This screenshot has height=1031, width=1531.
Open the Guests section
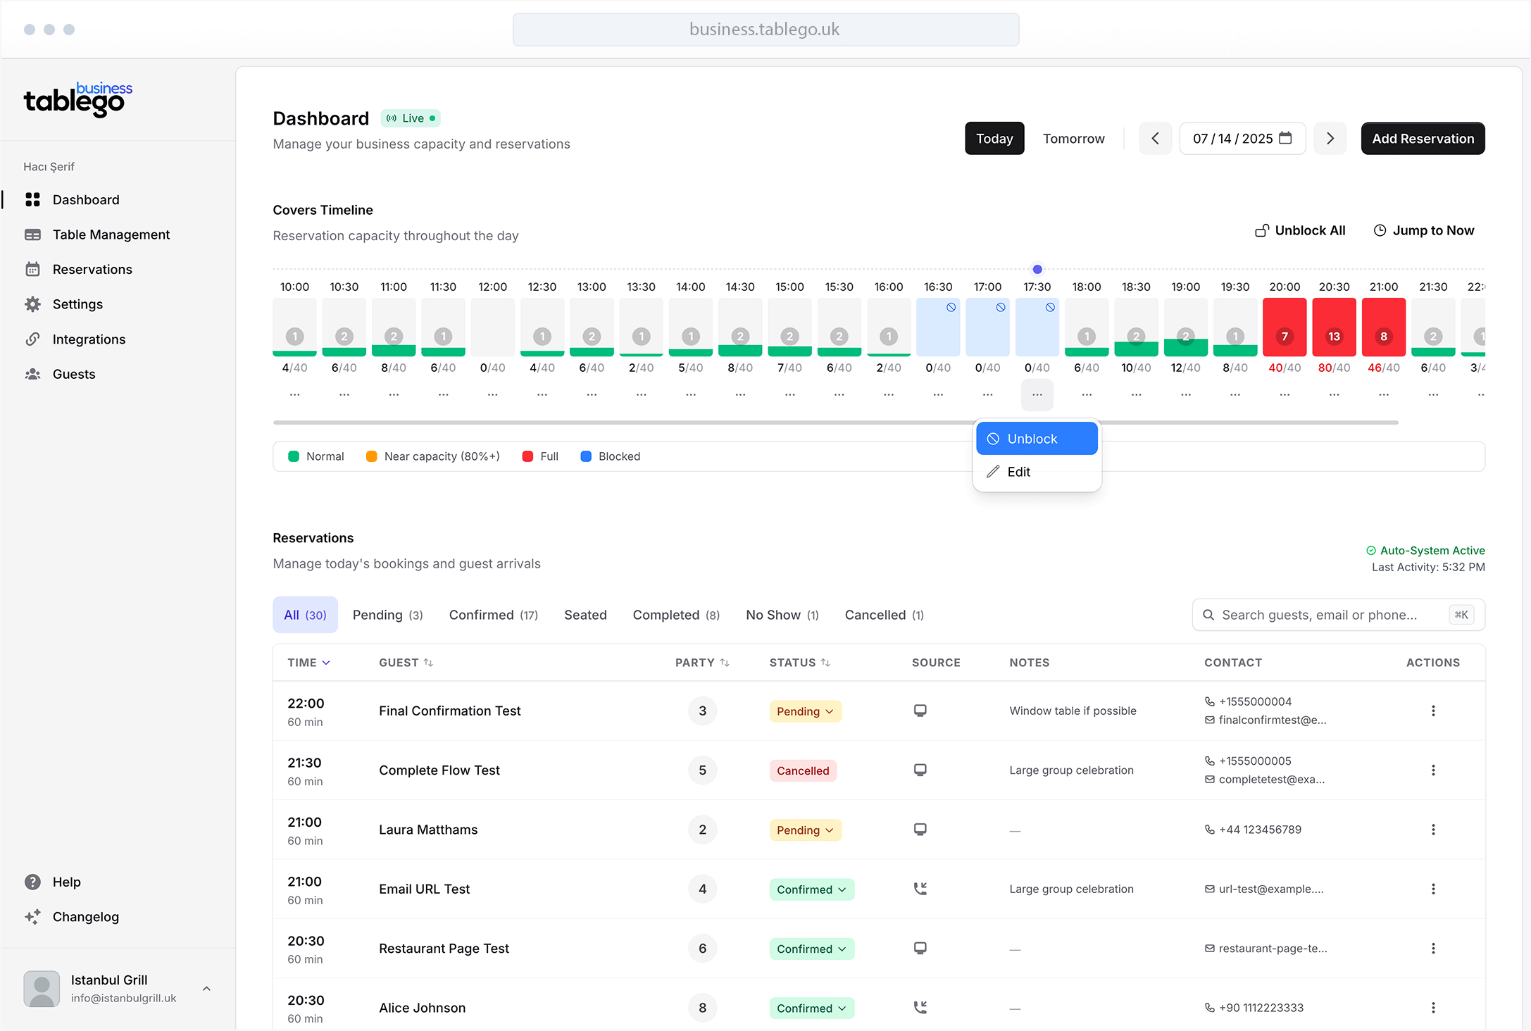tap(74, 374)
